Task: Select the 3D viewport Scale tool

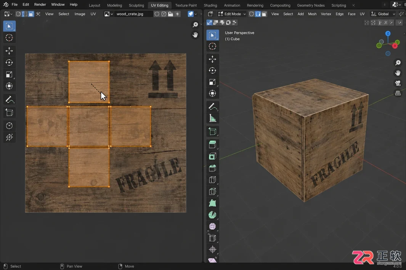Action: (213, 82)
